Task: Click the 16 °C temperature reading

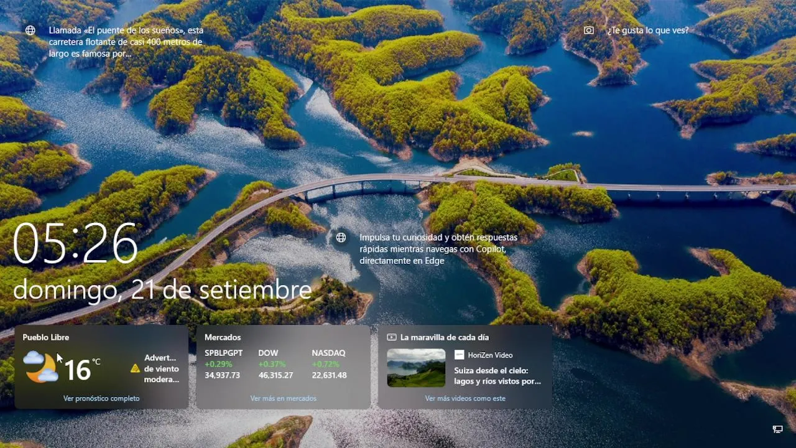Action: coord(82,369)
